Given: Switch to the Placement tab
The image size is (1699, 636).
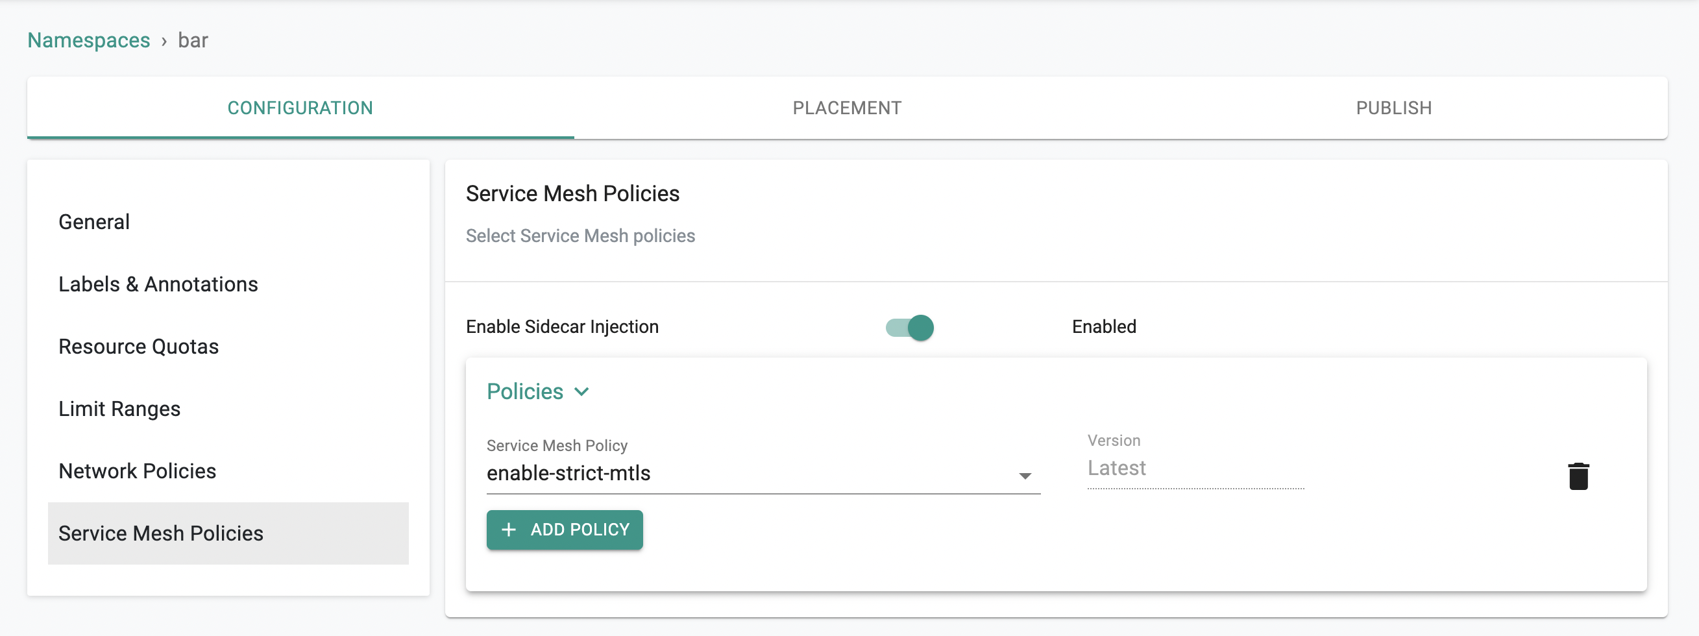Looking at the screenshot, I should pos(847,108).
